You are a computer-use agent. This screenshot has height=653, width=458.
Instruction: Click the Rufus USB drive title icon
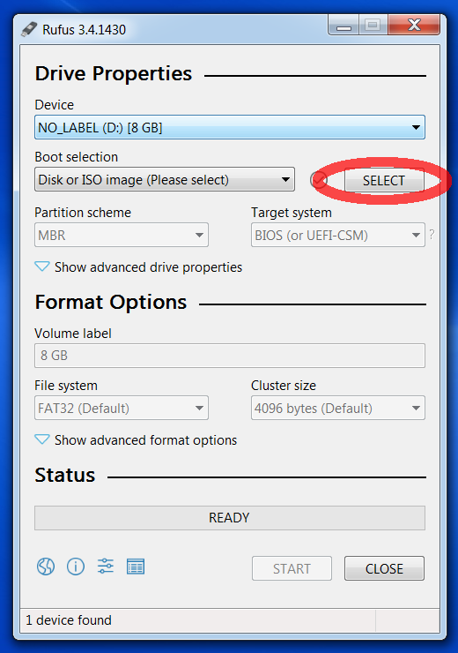coord(29,29)
